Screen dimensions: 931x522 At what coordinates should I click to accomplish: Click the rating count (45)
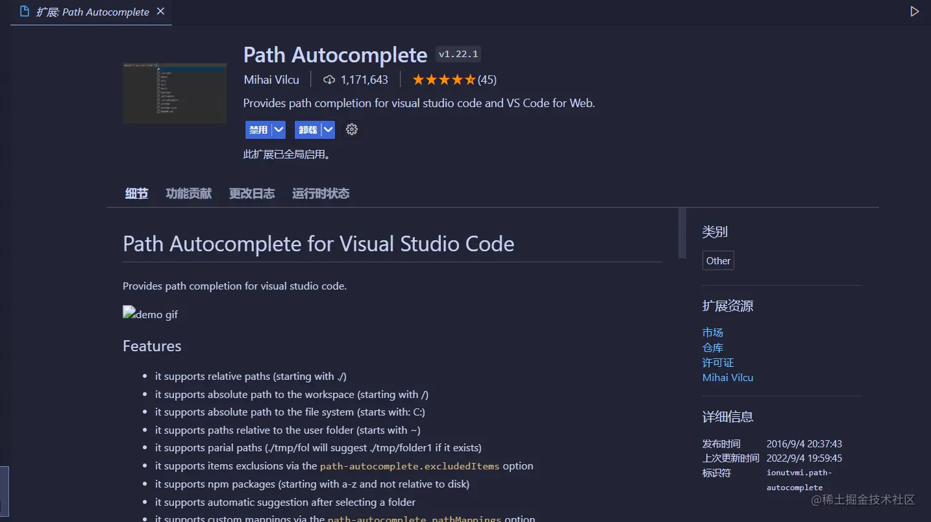[487, 80]
